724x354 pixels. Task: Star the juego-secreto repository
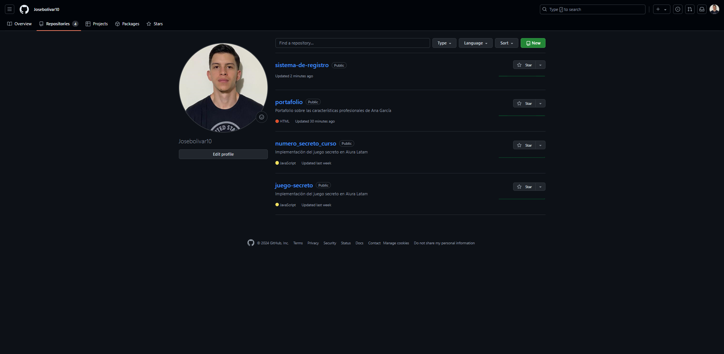point(524,187)
